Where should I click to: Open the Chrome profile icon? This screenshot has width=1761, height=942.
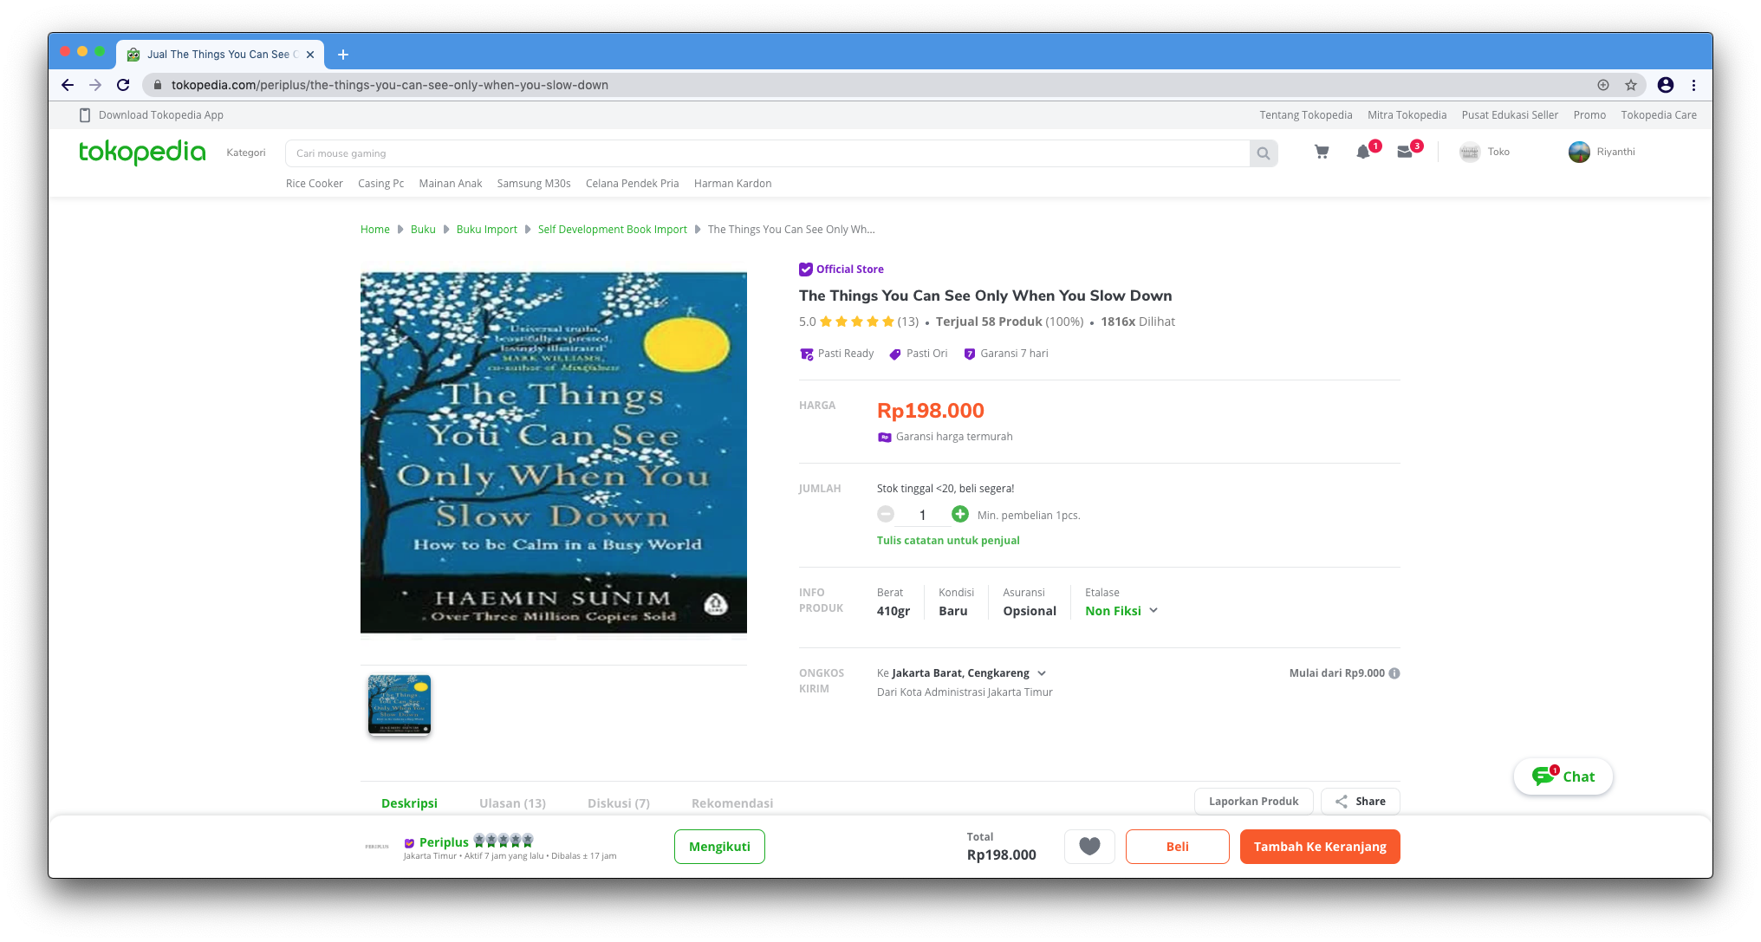pyautogui.click(x=1665, y=85)
